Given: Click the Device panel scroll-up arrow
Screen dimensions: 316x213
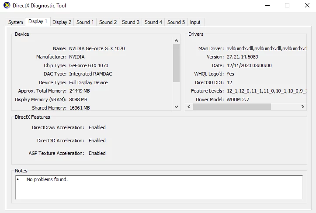Looking at the screenshot, I should point(176,41).
